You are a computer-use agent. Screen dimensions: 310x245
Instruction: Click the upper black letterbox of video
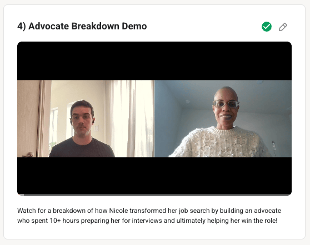point(154,61)
